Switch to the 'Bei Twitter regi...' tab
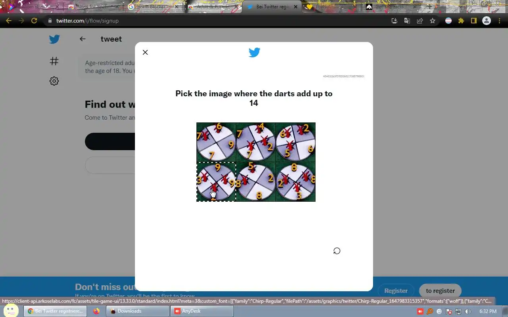This screenshot has width=508, height=317. (272, 7)
